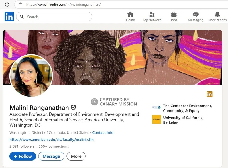Click the verification shield badge beside name
The width and height of the screenshot is (228, 168).
[x=73, y=108]
